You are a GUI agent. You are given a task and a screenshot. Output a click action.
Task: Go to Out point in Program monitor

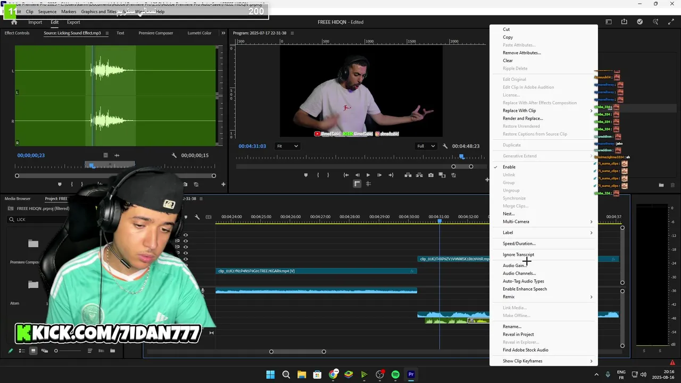[x=391, y=175]
